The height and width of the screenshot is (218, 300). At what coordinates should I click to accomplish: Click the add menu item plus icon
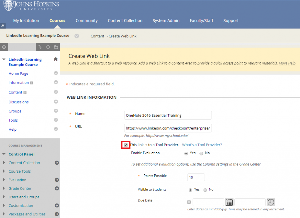click(x=4, y=47)
